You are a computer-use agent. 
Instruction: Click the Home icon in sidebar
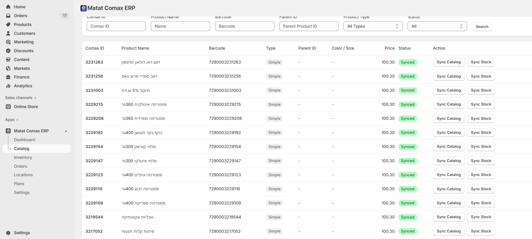pos(8,7)
